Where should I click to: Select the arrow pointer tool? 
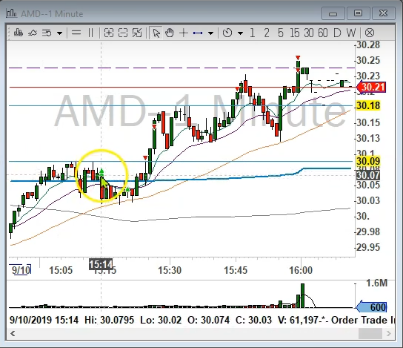click(x=156, y=33)
